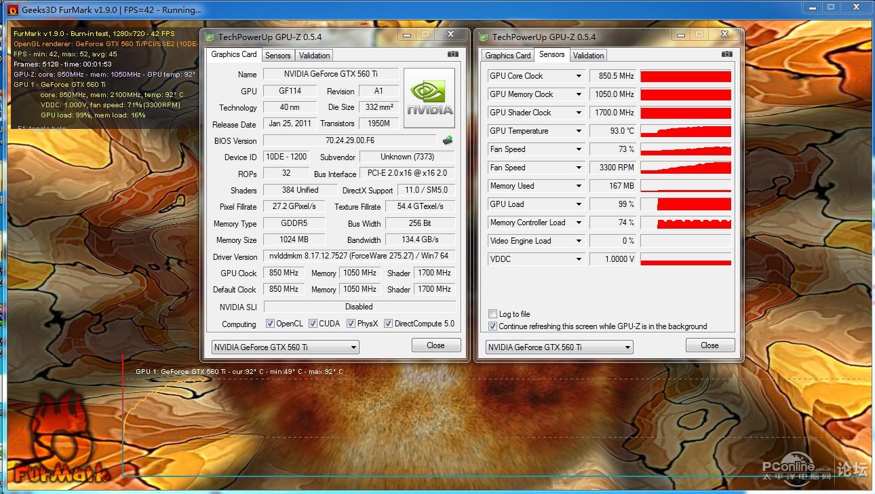Open the Fan Speed dropdown showing 73 %

tap(579, 149)
